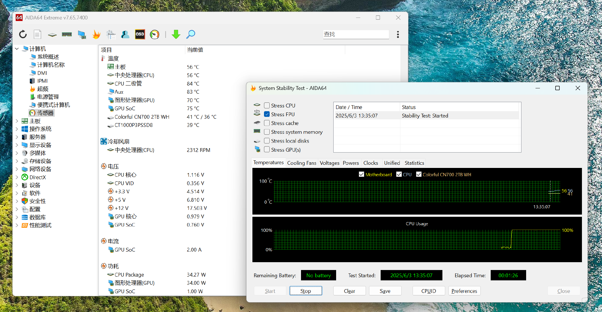This screenshot has height=312, width=602.
Task: Click the 冷却风扇 fan icon in sensor list
Action: coord(104,141)
